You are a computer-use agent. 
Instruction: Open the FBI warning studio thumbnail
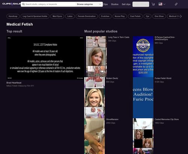[x=143, y=56]
